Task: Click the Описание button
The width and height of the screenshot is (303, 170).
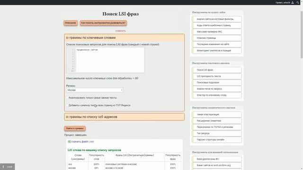Action: click(71, 23)
